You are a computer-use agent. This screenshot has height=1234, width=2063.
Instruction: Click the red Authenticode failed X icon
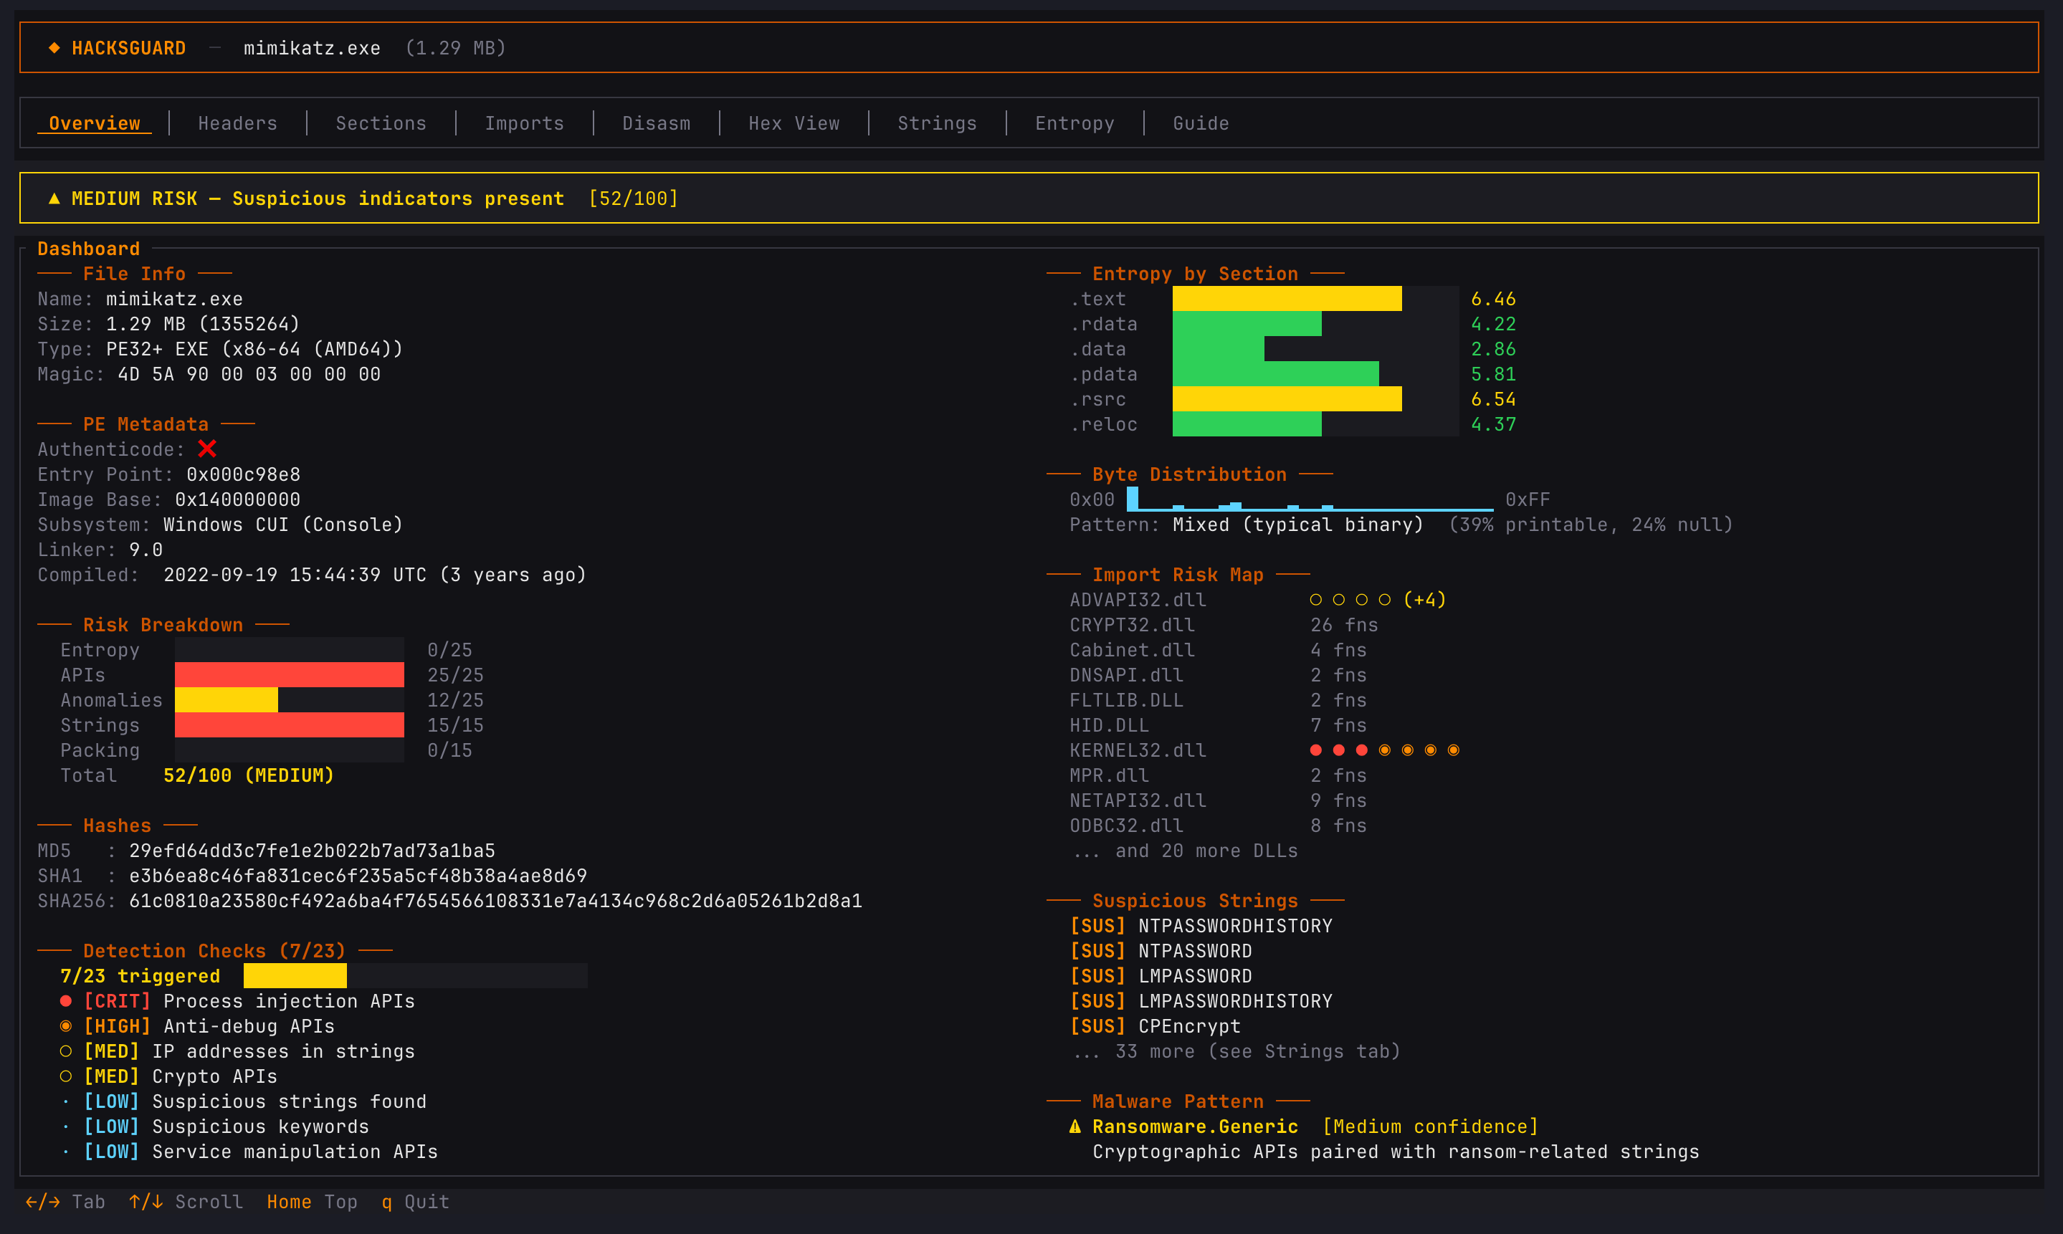207,449
